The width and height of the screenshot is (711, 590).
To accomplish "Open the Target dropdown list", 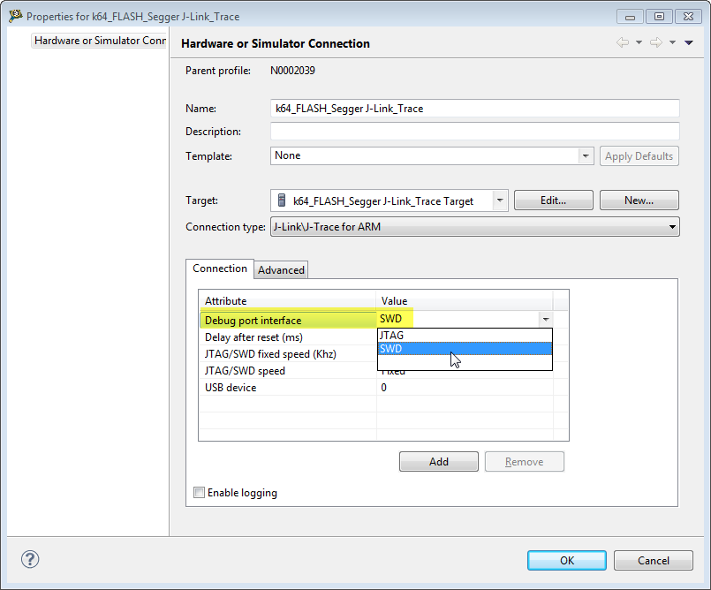I will coord(501,200).
